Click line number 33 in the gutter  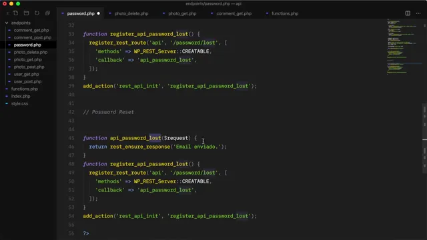(x=71, y=34)
